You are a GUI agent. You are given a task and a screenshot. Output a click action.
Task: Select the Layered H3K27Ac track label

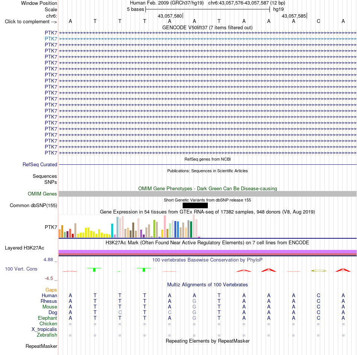click(x=24, y=248)
